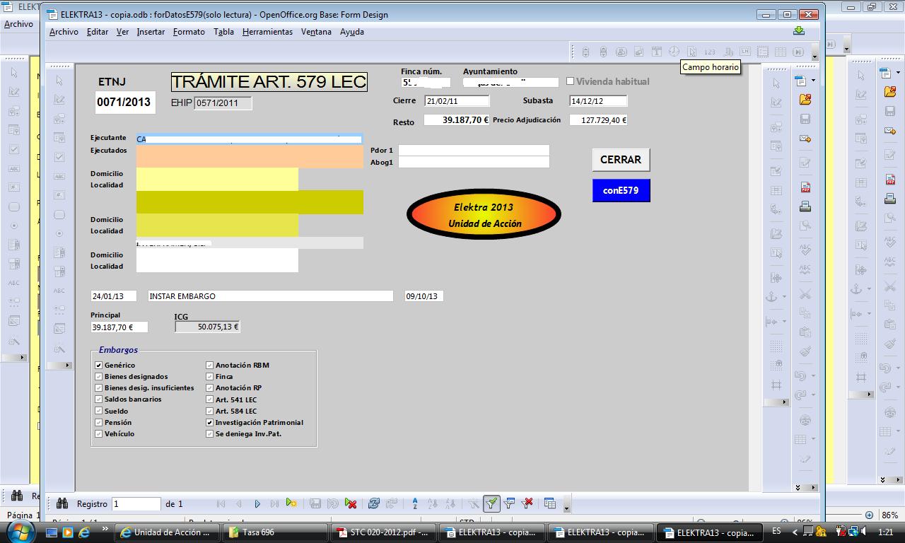Screen dimensions: 905x543
Task: Go to the next record arrow
Action: (x=257, y=503)
